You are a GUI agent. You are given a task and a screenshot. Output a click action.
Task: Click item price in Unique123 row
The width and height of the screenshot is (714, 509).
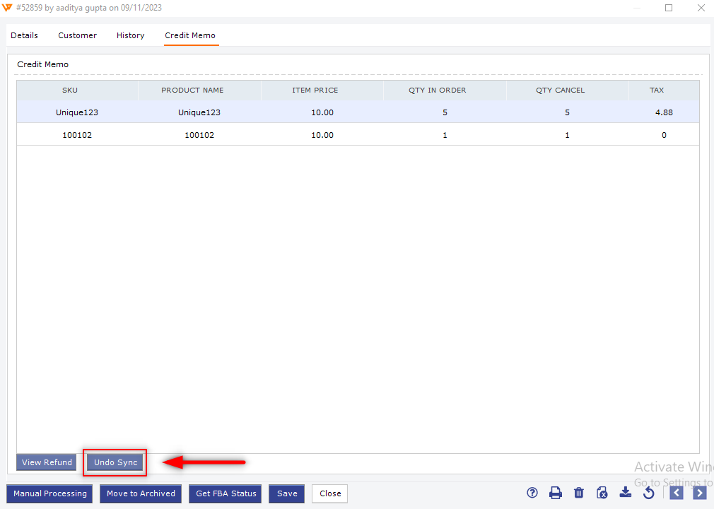click(322, 112)
